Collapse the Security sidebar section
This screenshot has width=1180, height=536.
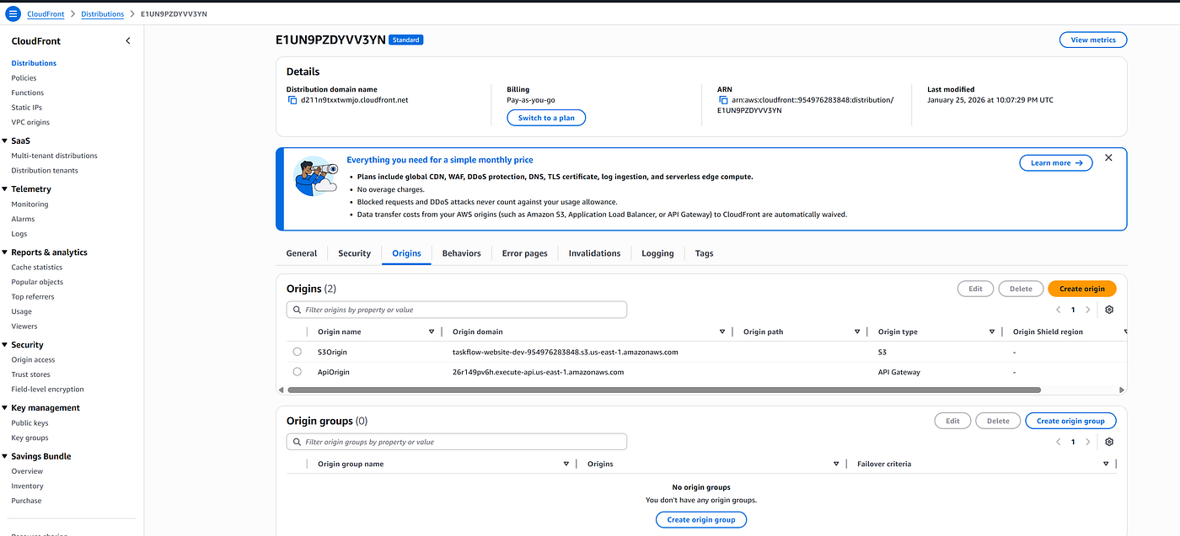point(5,345)
